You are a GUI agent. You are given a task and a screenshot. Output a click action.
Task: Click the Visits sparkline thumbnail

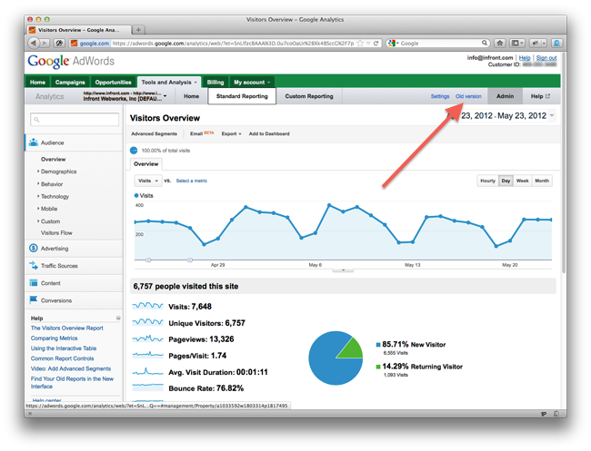click(147, 306)
